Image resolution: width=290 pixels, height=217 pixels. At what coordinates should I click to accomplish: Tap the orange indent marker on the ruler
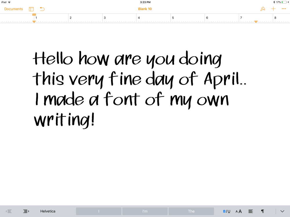coord(34,22)
